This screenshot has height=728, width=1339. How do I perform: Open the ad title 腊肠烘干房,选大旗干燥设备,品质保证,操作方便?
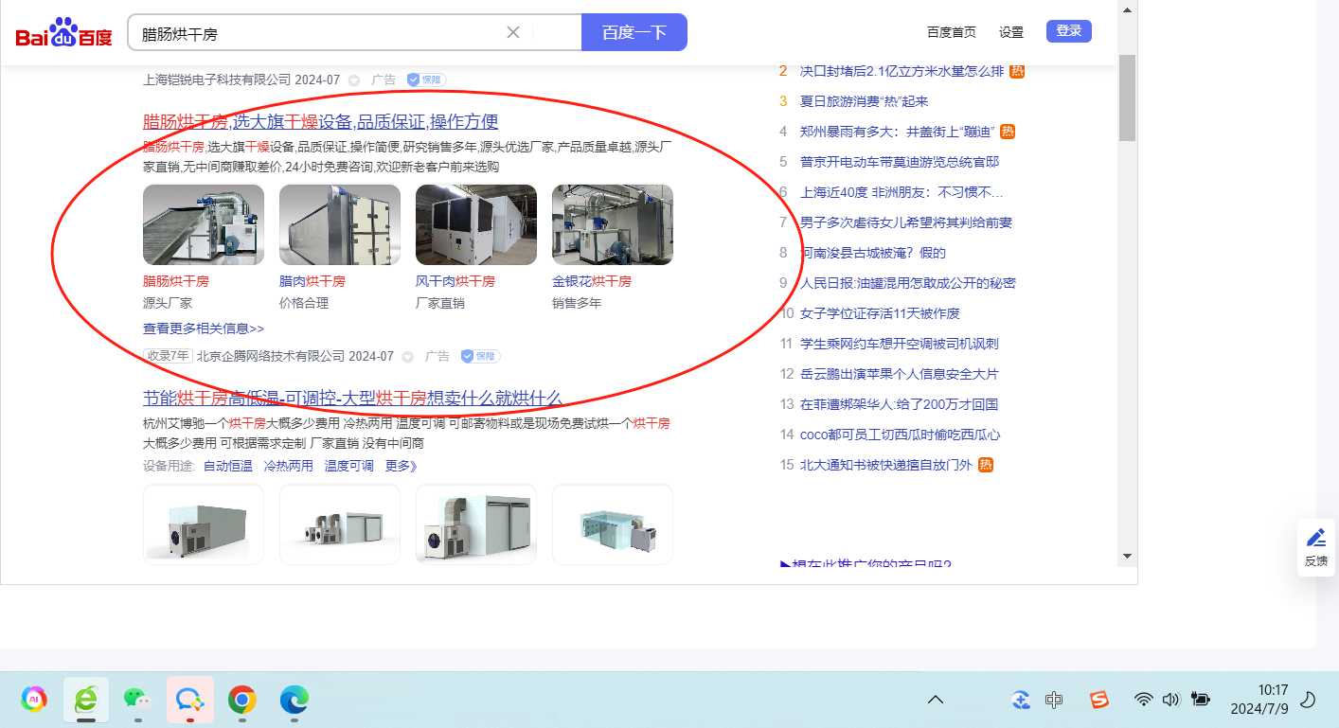(x=321, y=122)
